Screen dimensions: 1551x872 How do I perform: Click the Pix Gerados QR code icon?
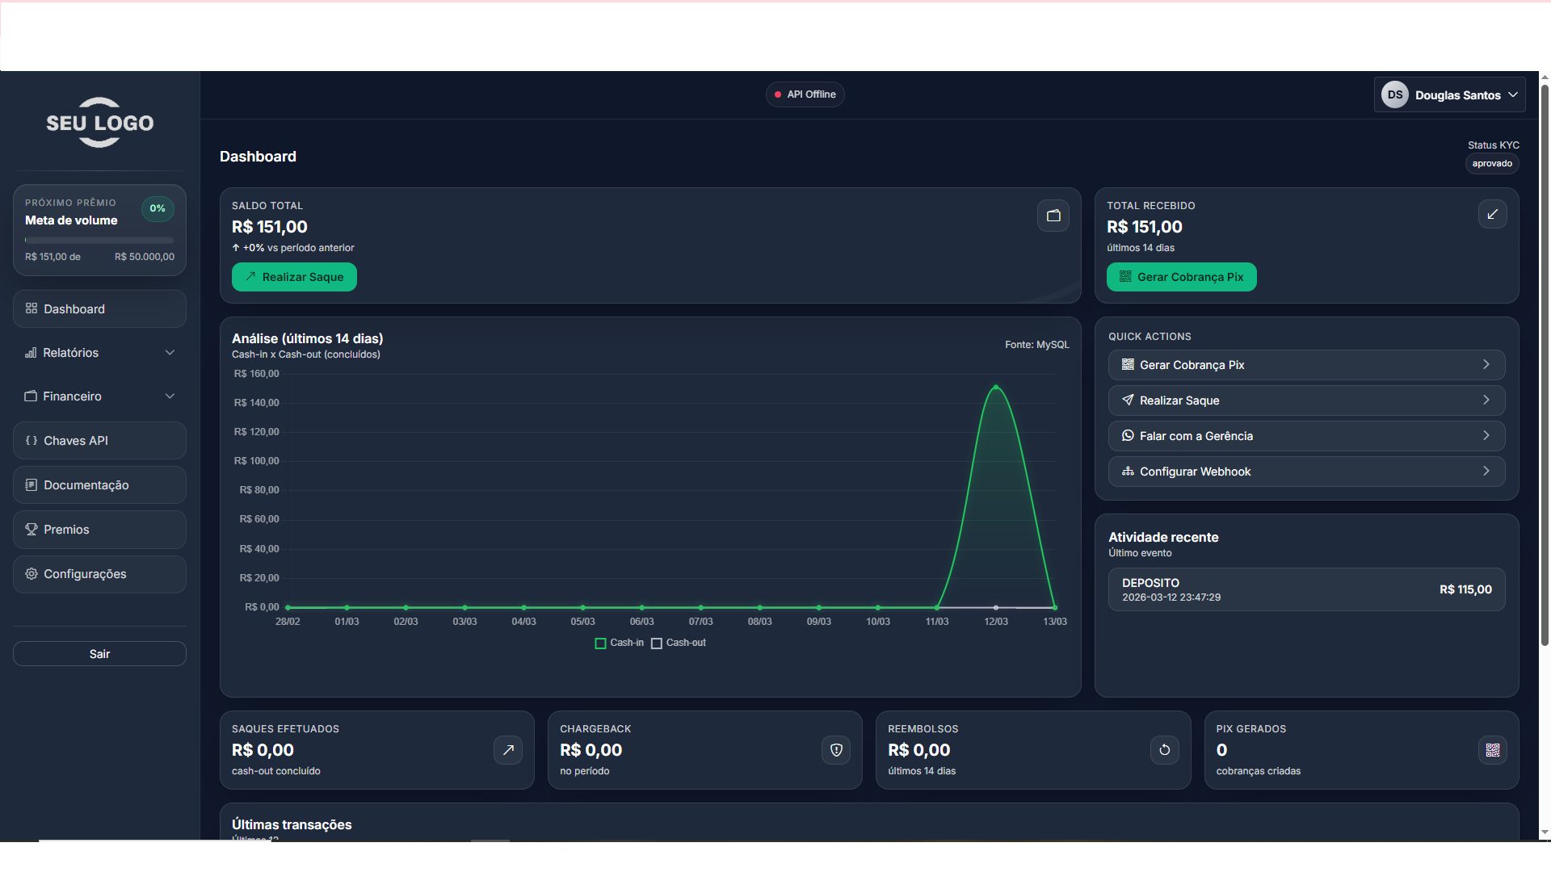(1492, 750)
